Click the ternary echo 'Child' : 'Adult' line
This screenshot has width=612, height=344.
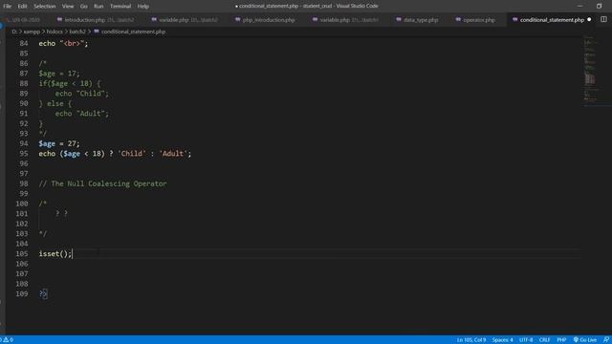click(x=115, y=154)
